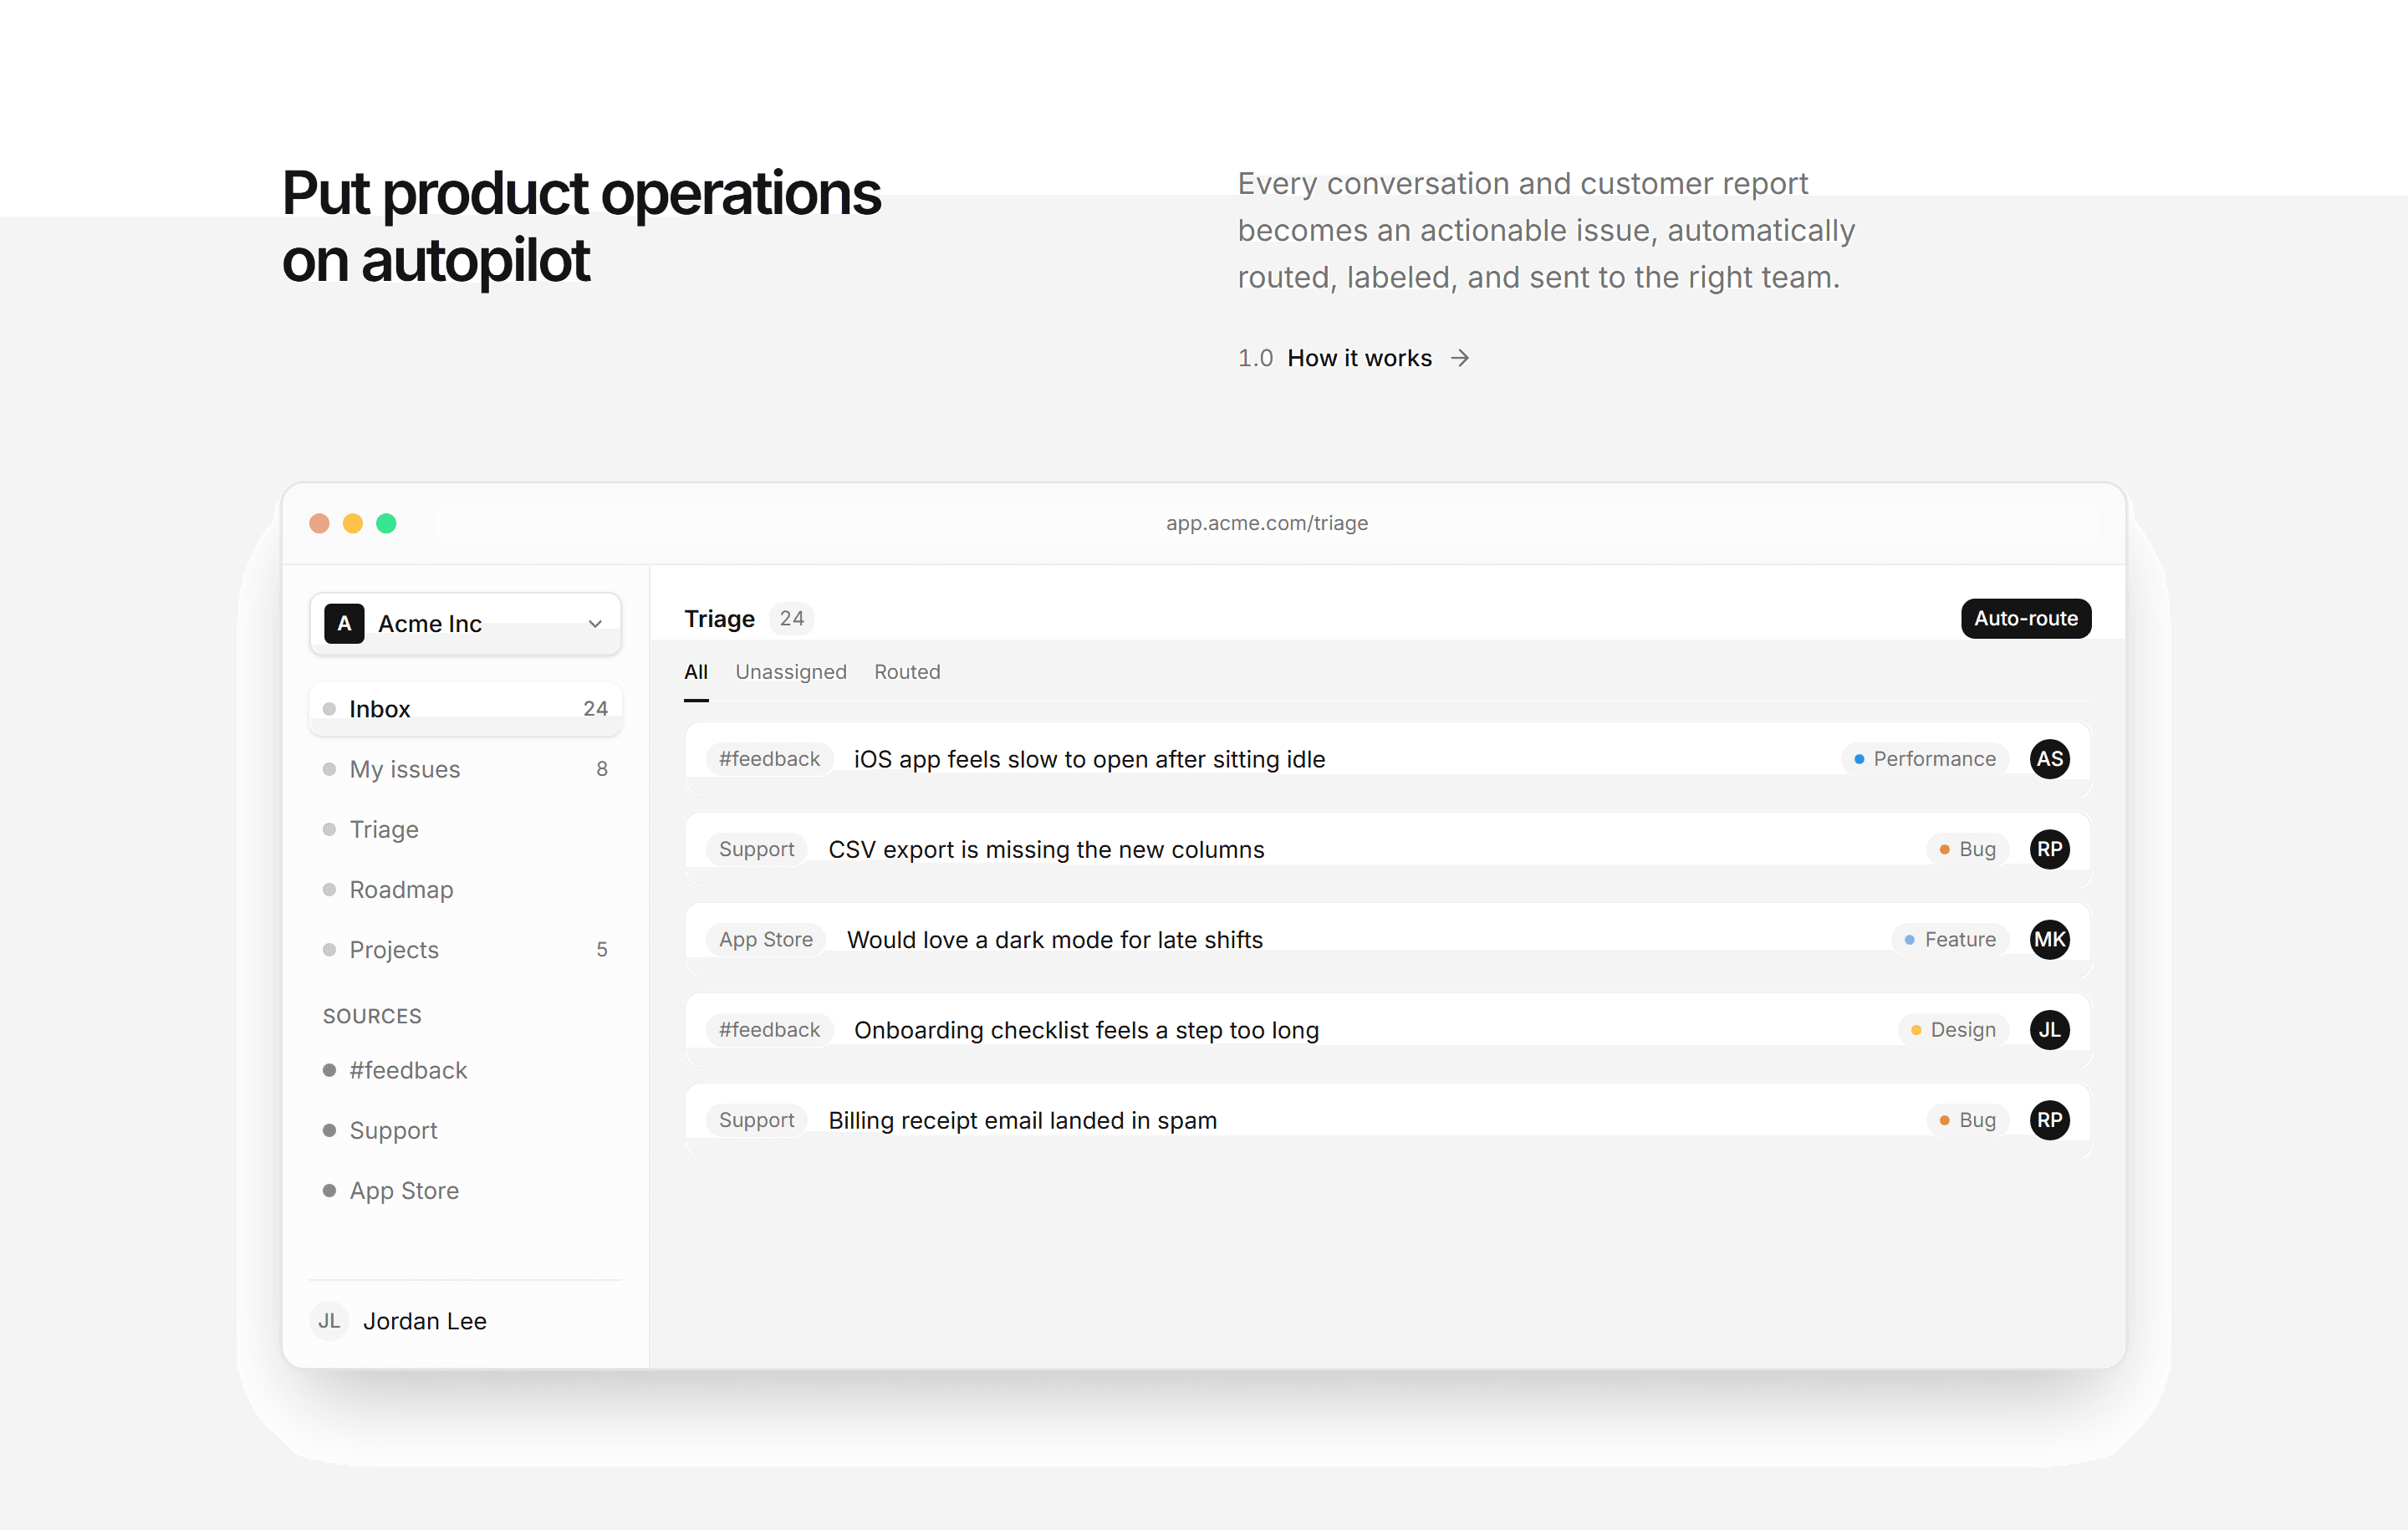This screenshot has width=2408, height=1530.
Task: Click the Support tag on Billing receipt row
Action: click(756, 1120)
